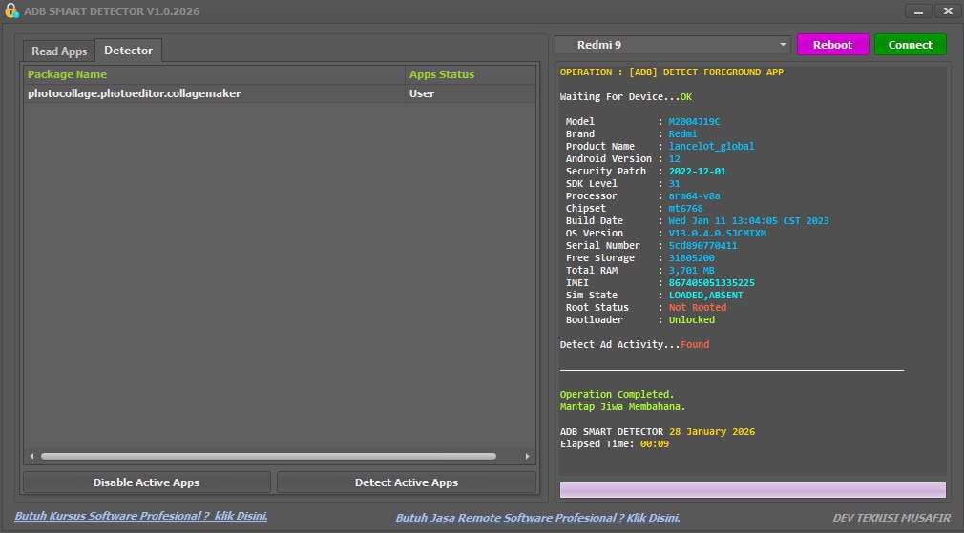The height and width of the screenshot is (533, 964).
Task: Click the arrow on the device combo box
Action: pos(783,45)
